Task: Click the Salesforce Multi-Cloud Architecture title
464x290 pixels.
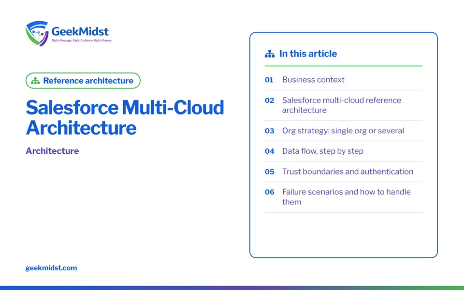Action: pyautogui.click(x=125, y=117)
